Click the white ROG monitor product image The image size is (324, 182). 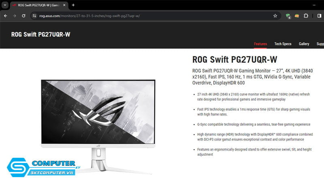click(98, 126)
